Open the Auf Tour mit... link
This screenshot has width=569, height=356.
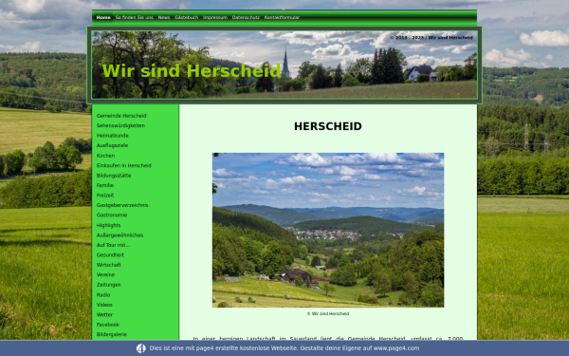point(113,245)
